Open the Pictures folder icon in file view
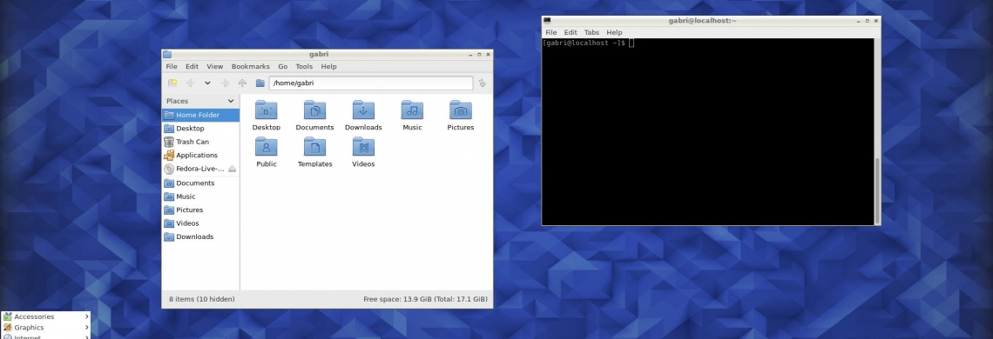 click(x=461, y=110)
